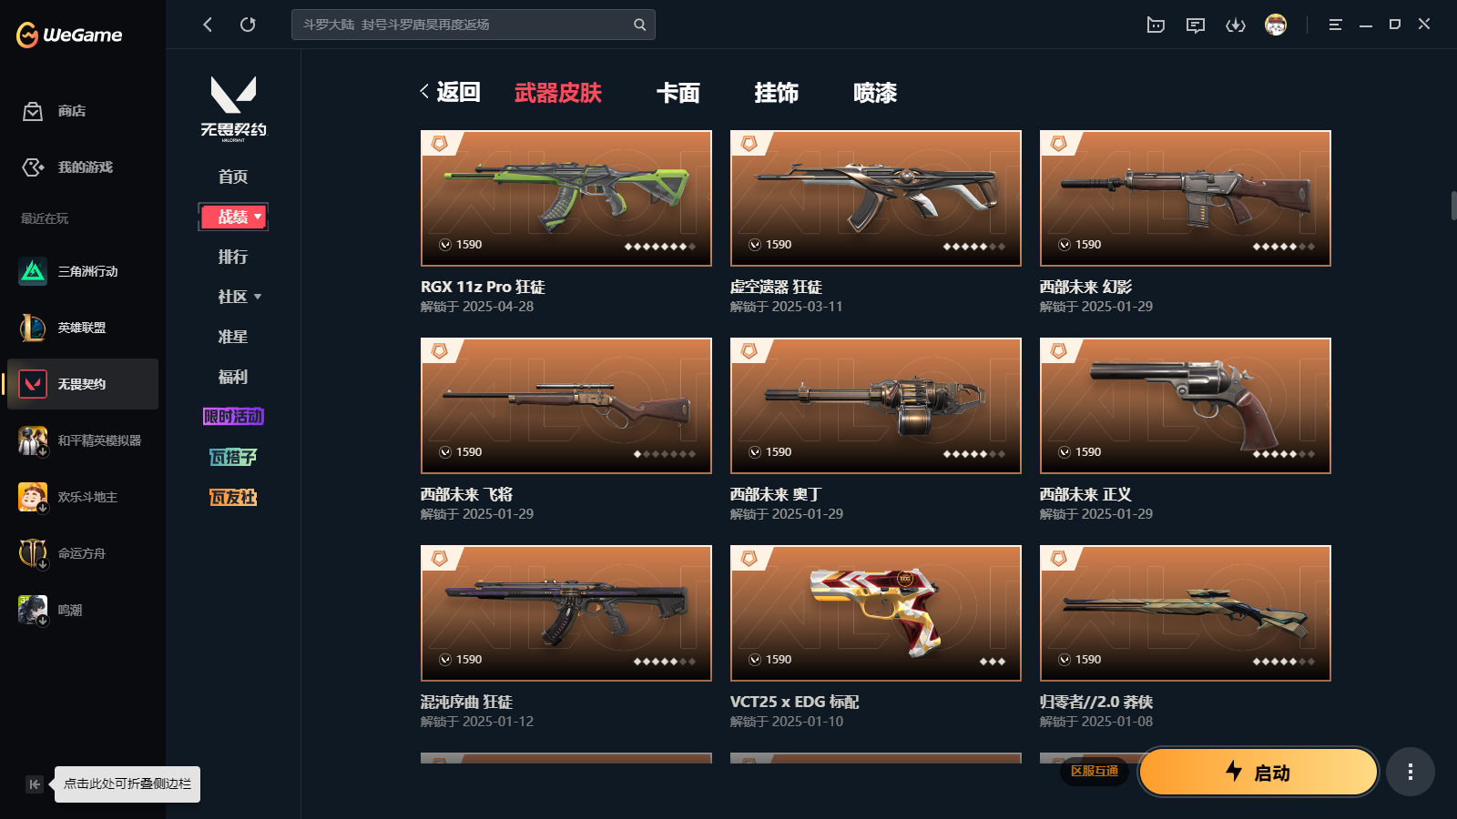Image resolution: width=1457 pixels, height=819 pixels.
Task: Go back with the left arrow icon
Action: [x=208, y=25]
